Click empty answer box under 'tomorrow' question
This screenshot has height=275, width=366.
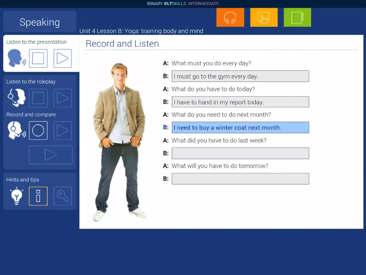coord(240,179)
